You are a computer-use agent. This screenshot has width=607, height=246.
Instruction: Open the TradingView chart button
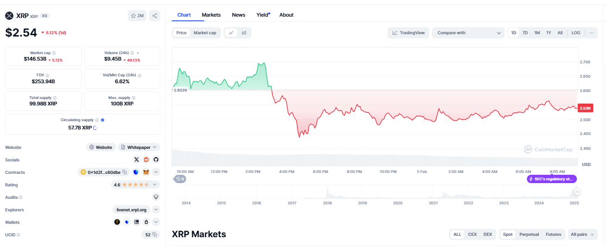[x=408, y=33]
